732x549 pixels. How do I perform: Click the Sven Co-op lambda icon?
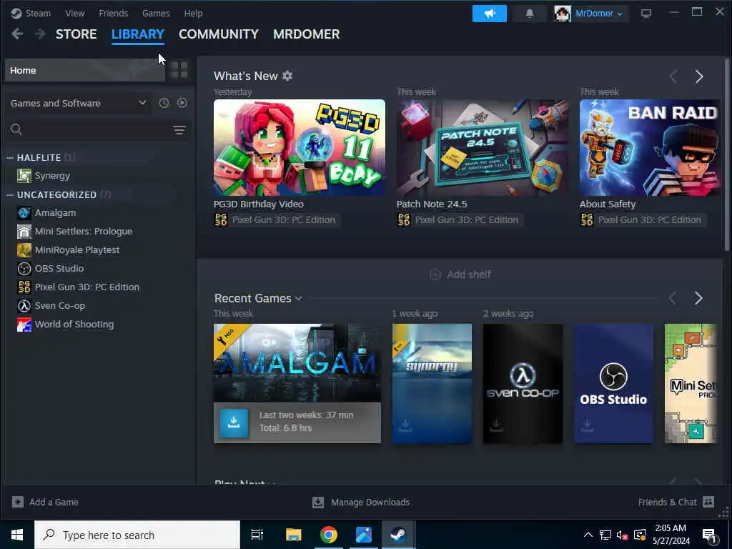point(24,306)
